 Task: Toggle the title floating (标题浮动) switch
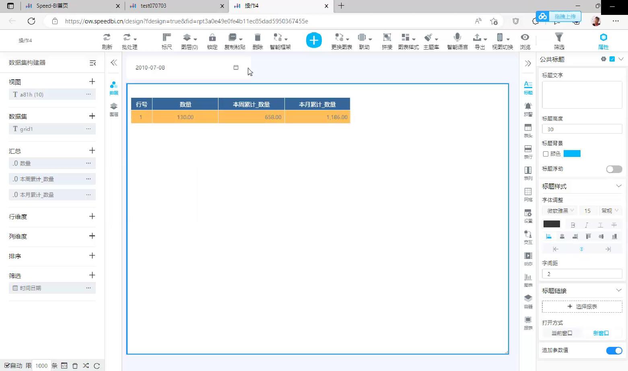tap(614, 169)
